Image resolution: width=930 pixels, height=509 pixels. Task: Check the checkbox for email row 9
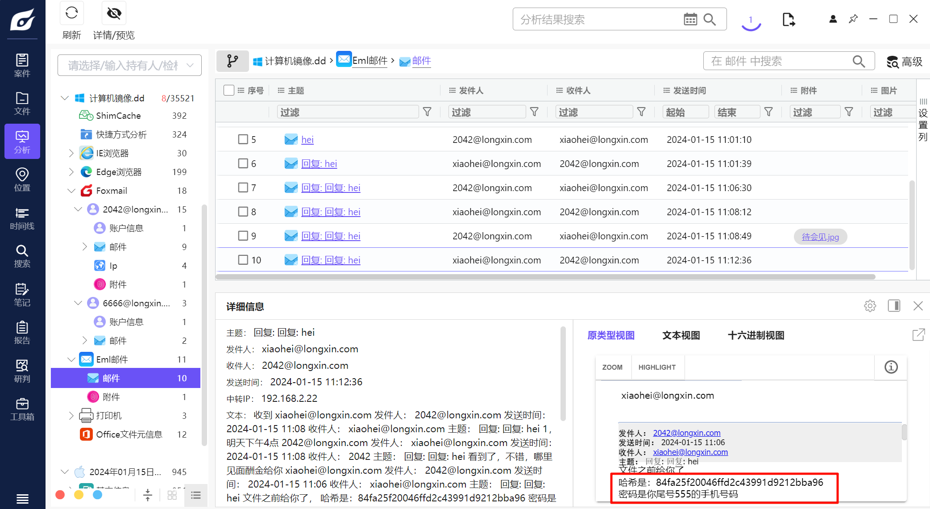[x=243, y=236]
